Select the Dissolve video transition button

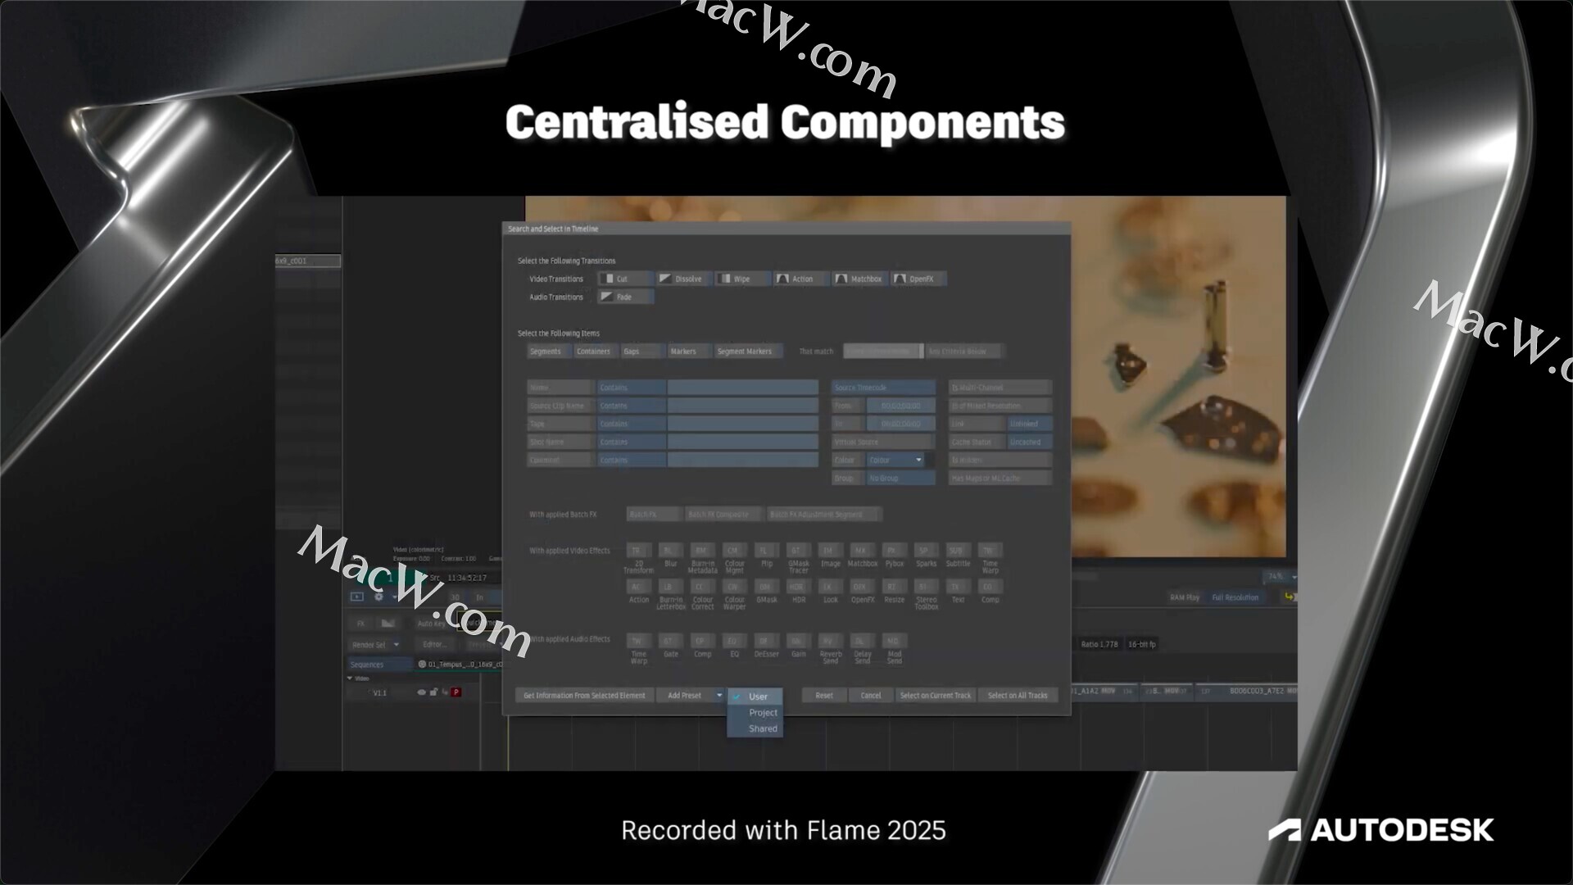pos(687,279)
